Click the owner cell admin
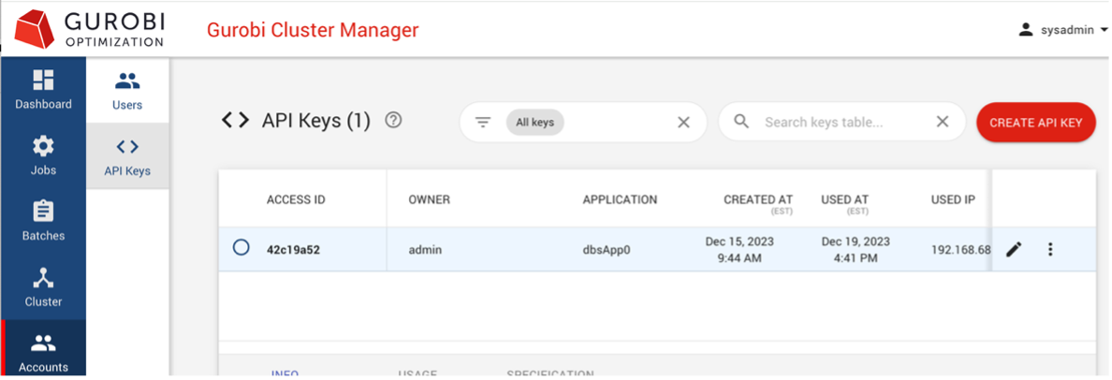Image resolution: width=1112 pixels, height=380 pixels. (x=426, y=250)
